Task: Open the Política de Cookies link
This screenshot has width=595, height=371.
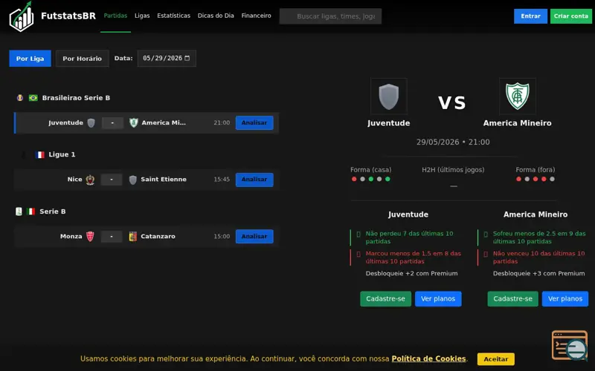Action: click(x=429, y=358)
